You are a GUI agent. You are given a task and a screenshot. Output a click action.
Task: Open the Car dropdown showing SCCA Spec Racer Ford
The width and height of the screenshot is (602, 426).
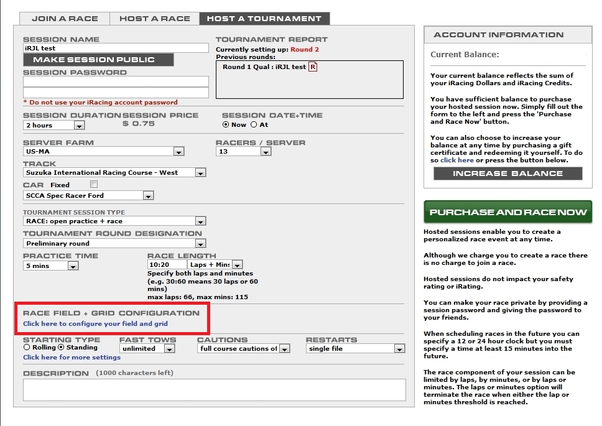click(x=88, y=195)
